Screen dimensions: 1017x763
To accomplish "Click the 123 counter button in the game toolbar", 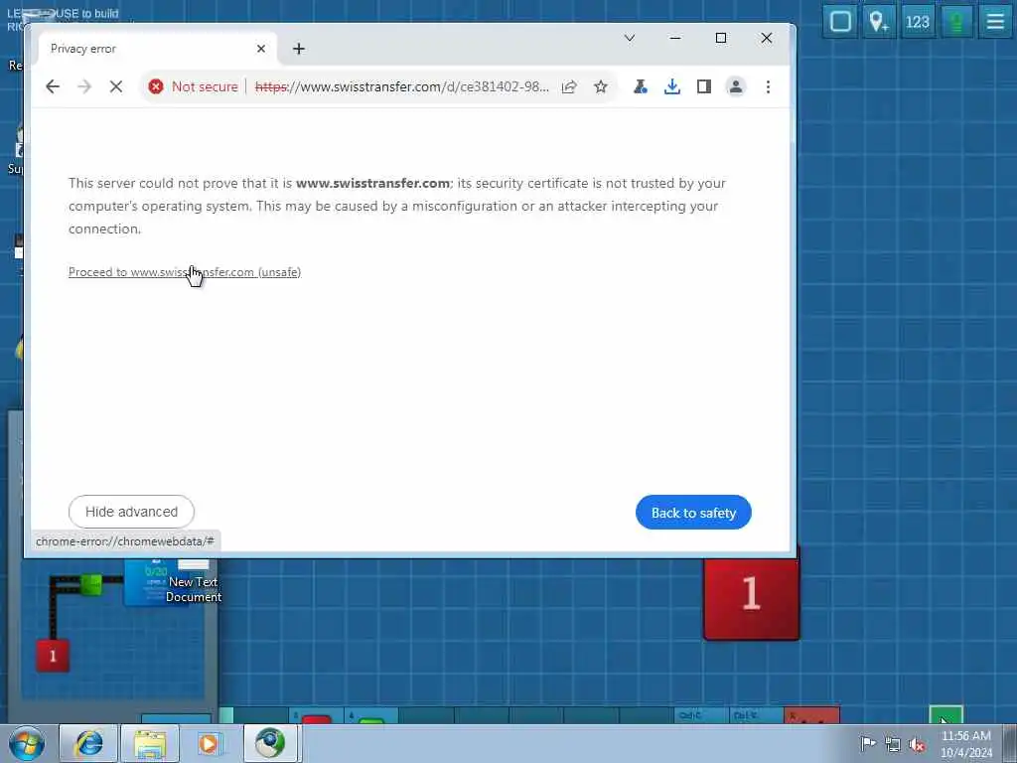I will pos(917,22).
